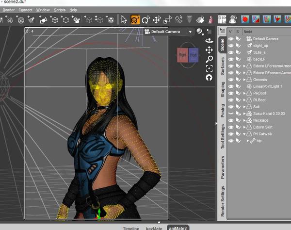Screen dimensions: 291x230
Task: Open the Window menu
Action: [43, 10]
